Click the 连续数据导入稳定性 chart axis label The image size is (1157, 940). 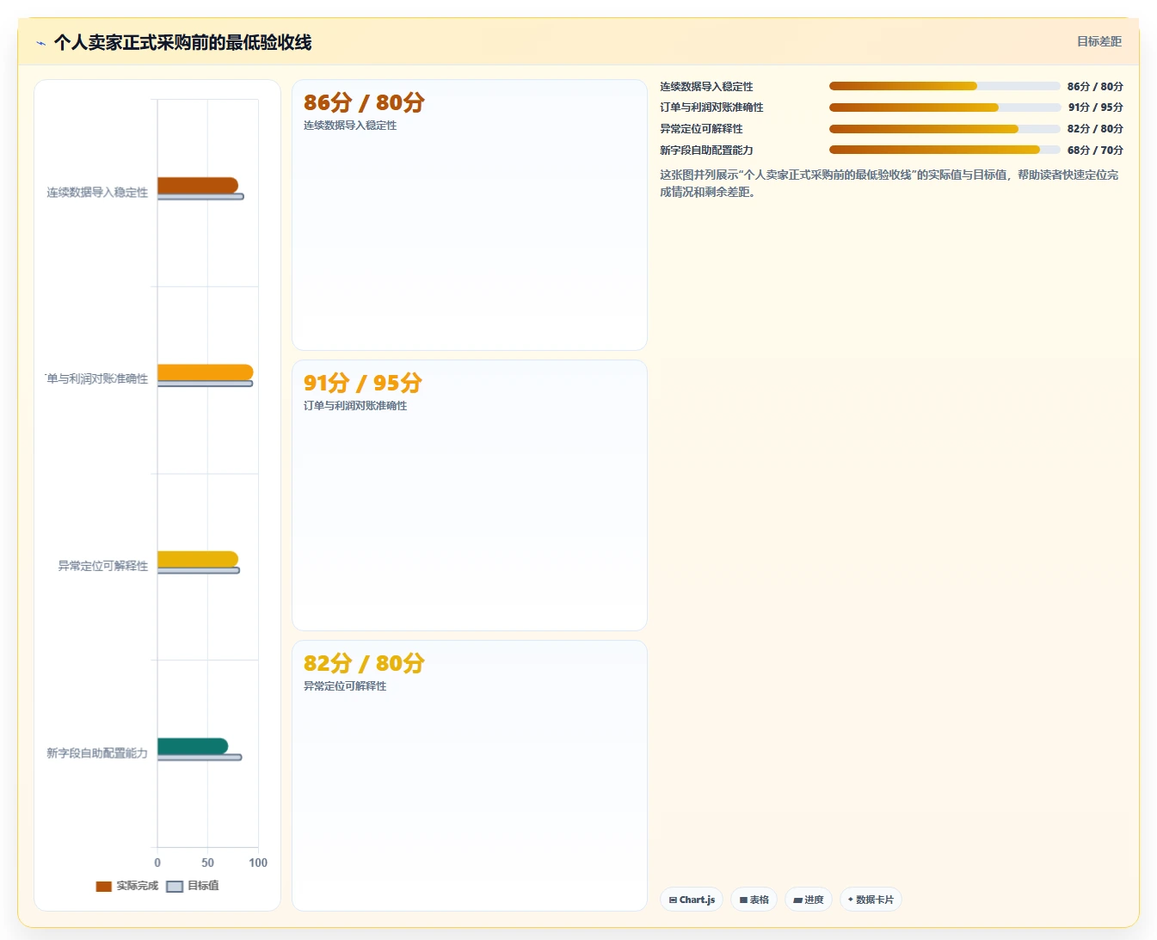click(97, 193)
